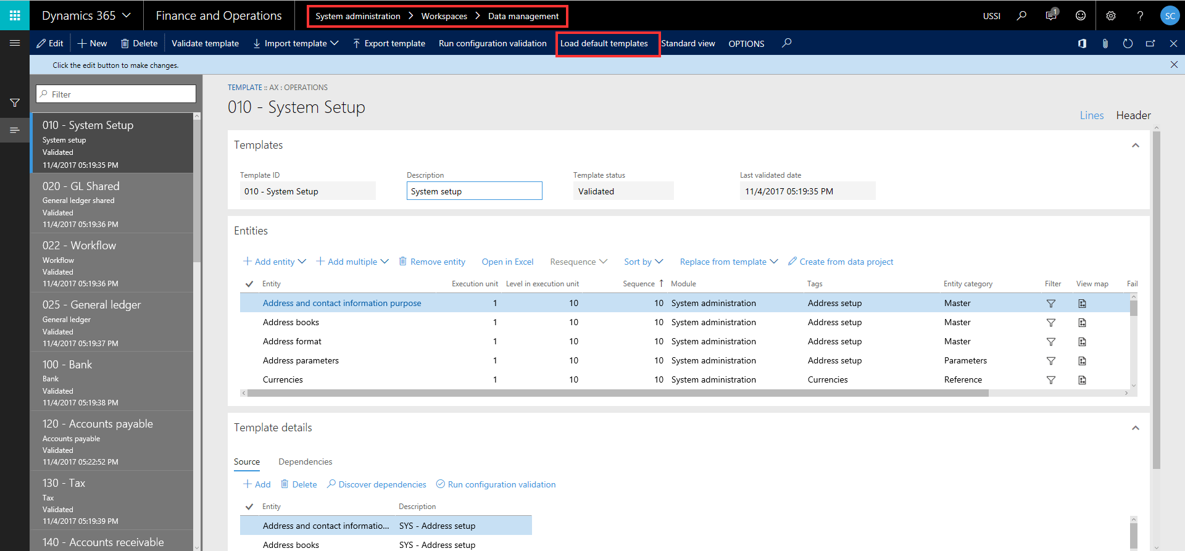Screen dimensions: 1185x551
Task: Switch to the Header view
Action: click(x=1133, y=115)
